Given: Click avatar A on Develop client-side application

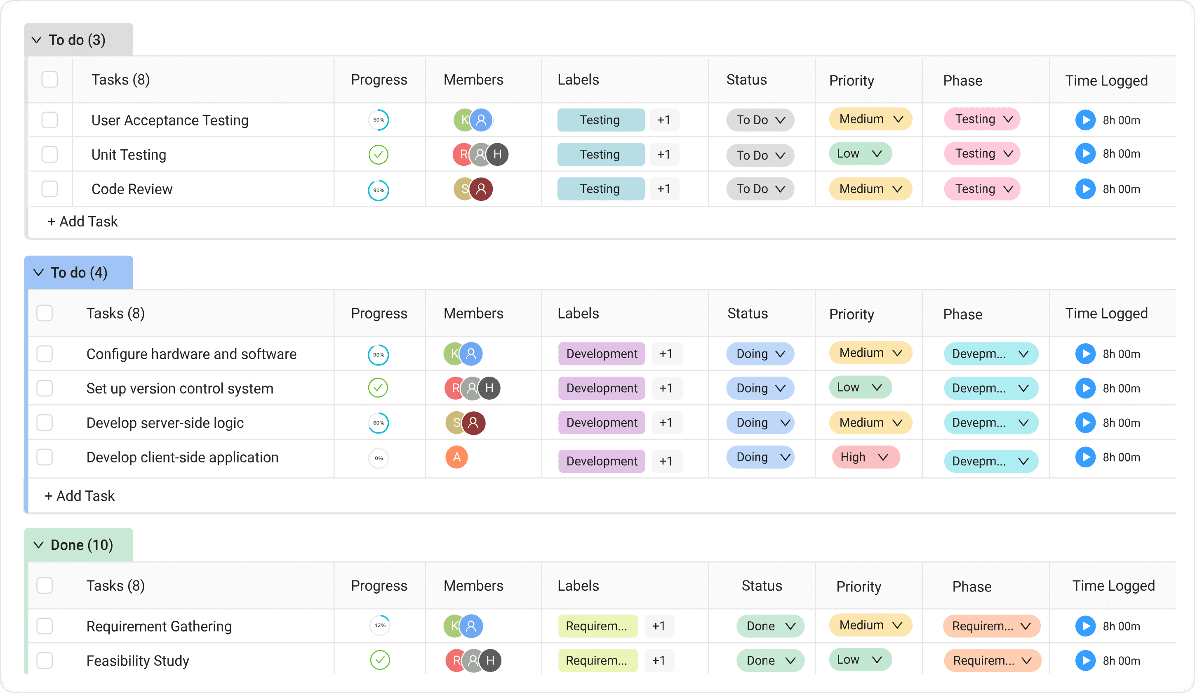Looking at the screenshot, I should 456,457.
